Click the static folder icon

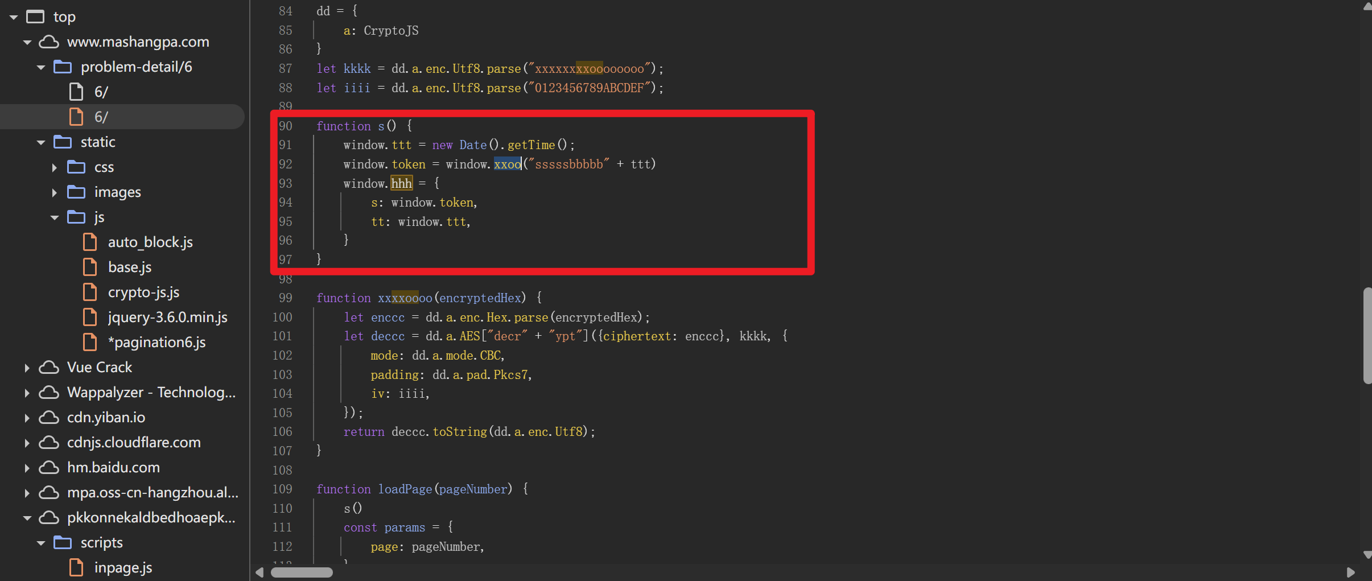(63, 142)
